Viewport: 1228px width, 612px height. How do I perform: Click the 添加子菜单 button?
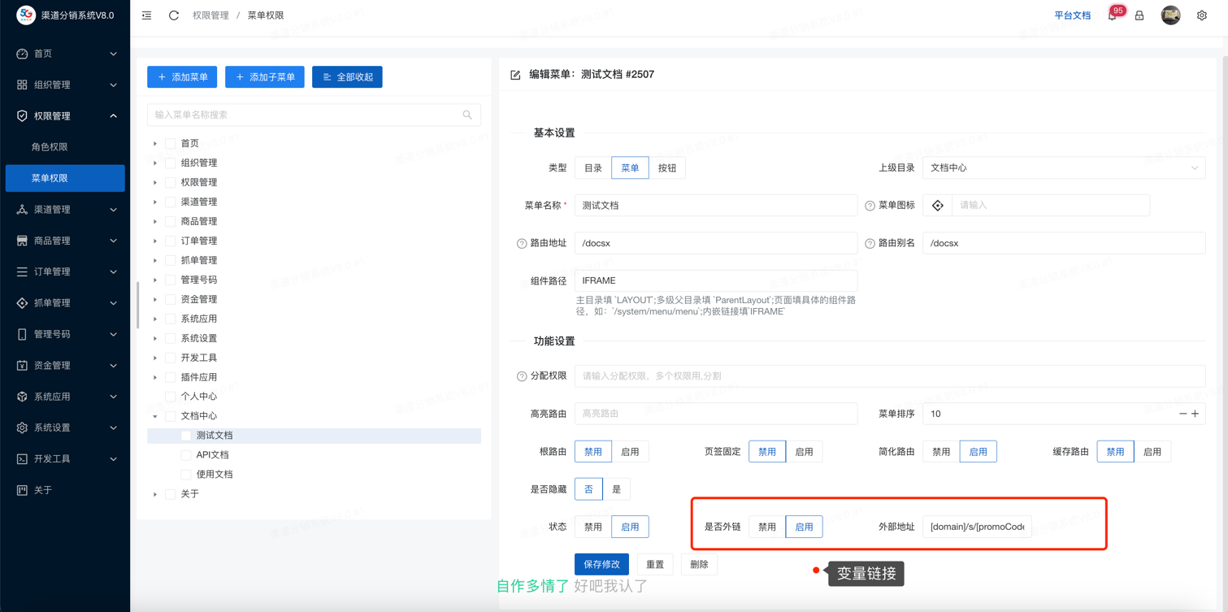[265, 77]
